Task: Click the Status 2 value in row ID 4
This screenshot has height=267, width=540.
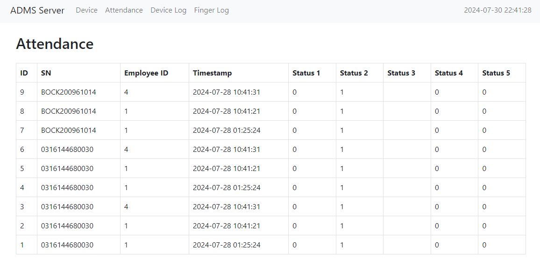Action: click(342, 188)
